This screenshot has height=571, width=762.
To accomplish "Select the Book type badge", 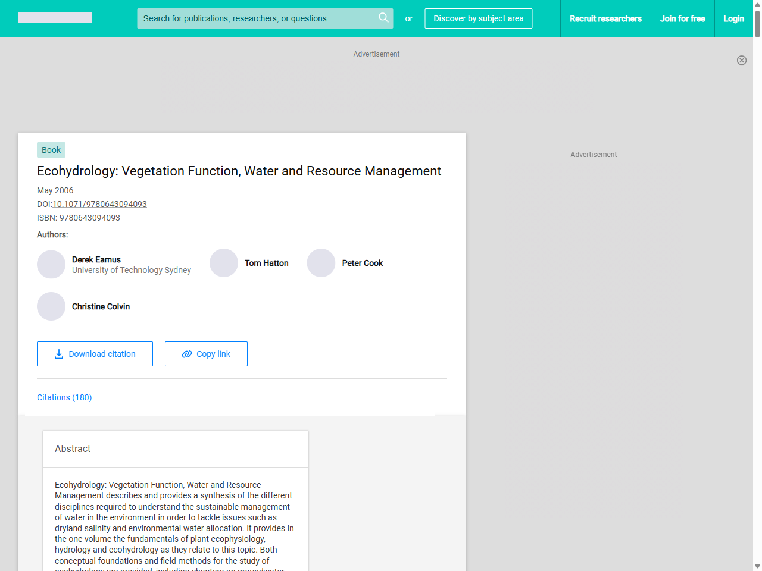I will 51,150.
